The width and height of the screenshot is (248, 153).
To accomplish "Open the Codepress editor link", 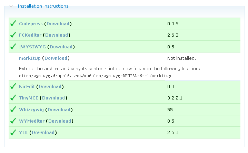I will 31,23.
